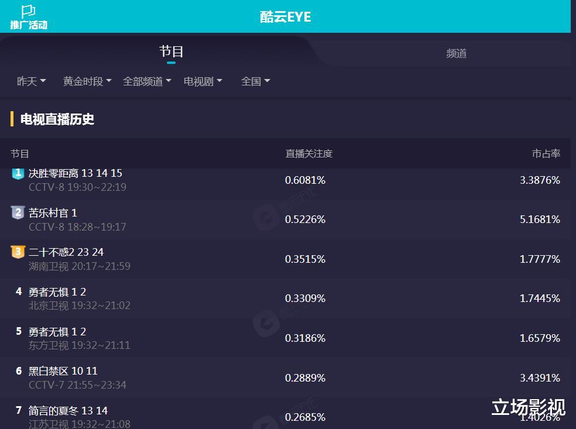Click the 0.6081% attention value
Image resolution: width=576 pixels, height=429 pixels.
[305, 180]
